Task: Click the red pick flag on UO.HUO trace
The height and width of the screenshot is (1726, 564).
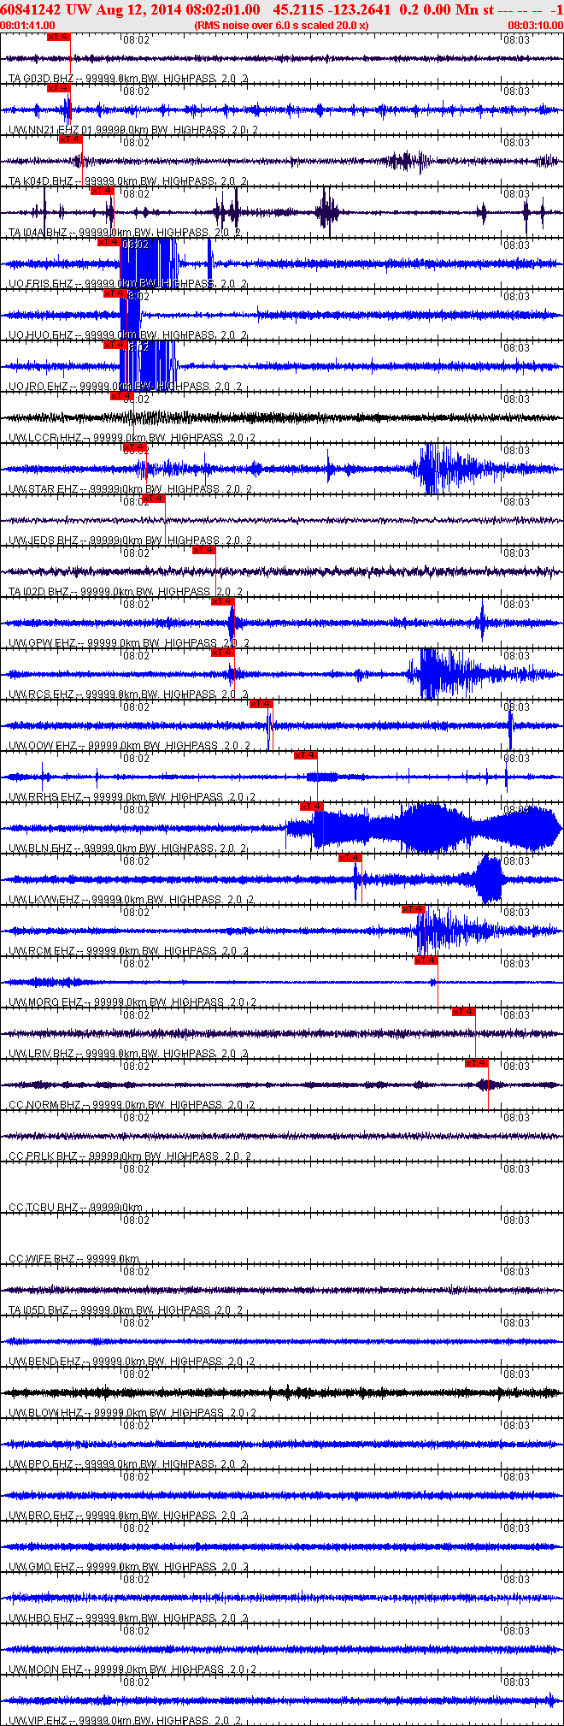Action: coord(115,293)
